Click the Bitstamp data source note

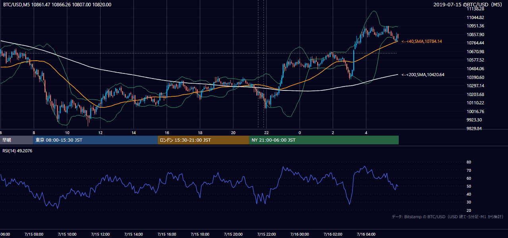[x=448, y=217]
